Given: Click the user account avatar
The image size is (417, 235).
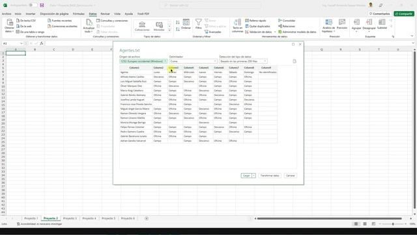Looking at the screenshot, I should tap(371, 5).
